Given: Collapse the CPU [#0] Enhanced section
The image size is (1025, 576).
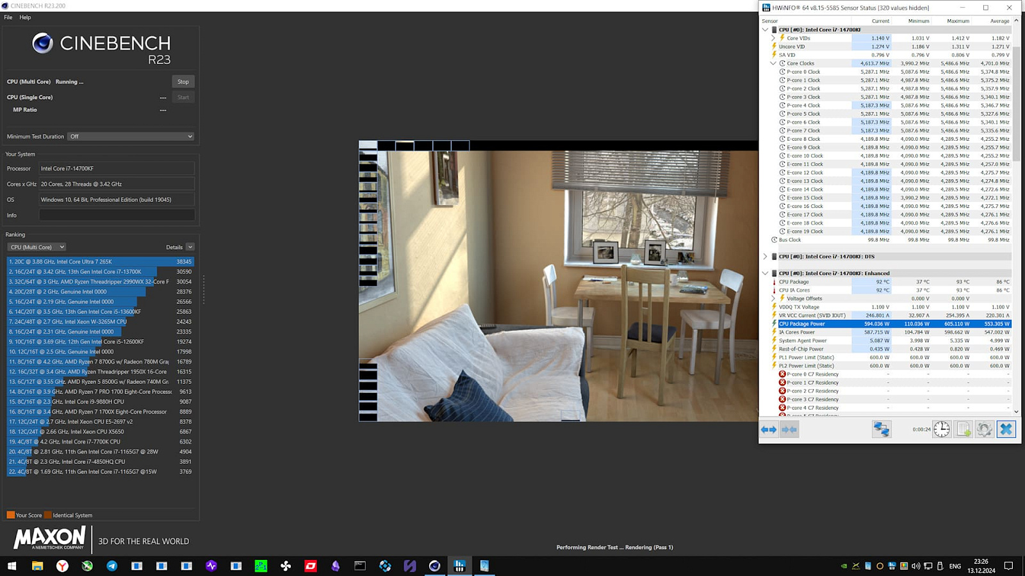Looking at the screenshot, I should 765,273.
